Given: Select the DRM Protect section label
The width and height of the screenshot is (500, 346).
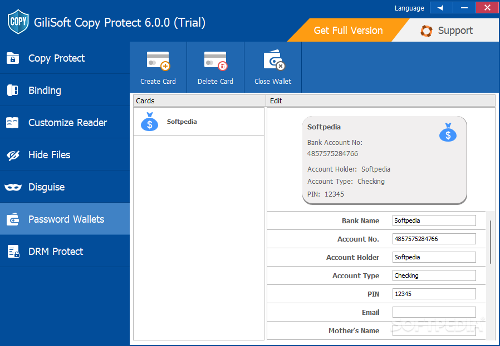Looking at the screenshot, I should tap(56, 252).
